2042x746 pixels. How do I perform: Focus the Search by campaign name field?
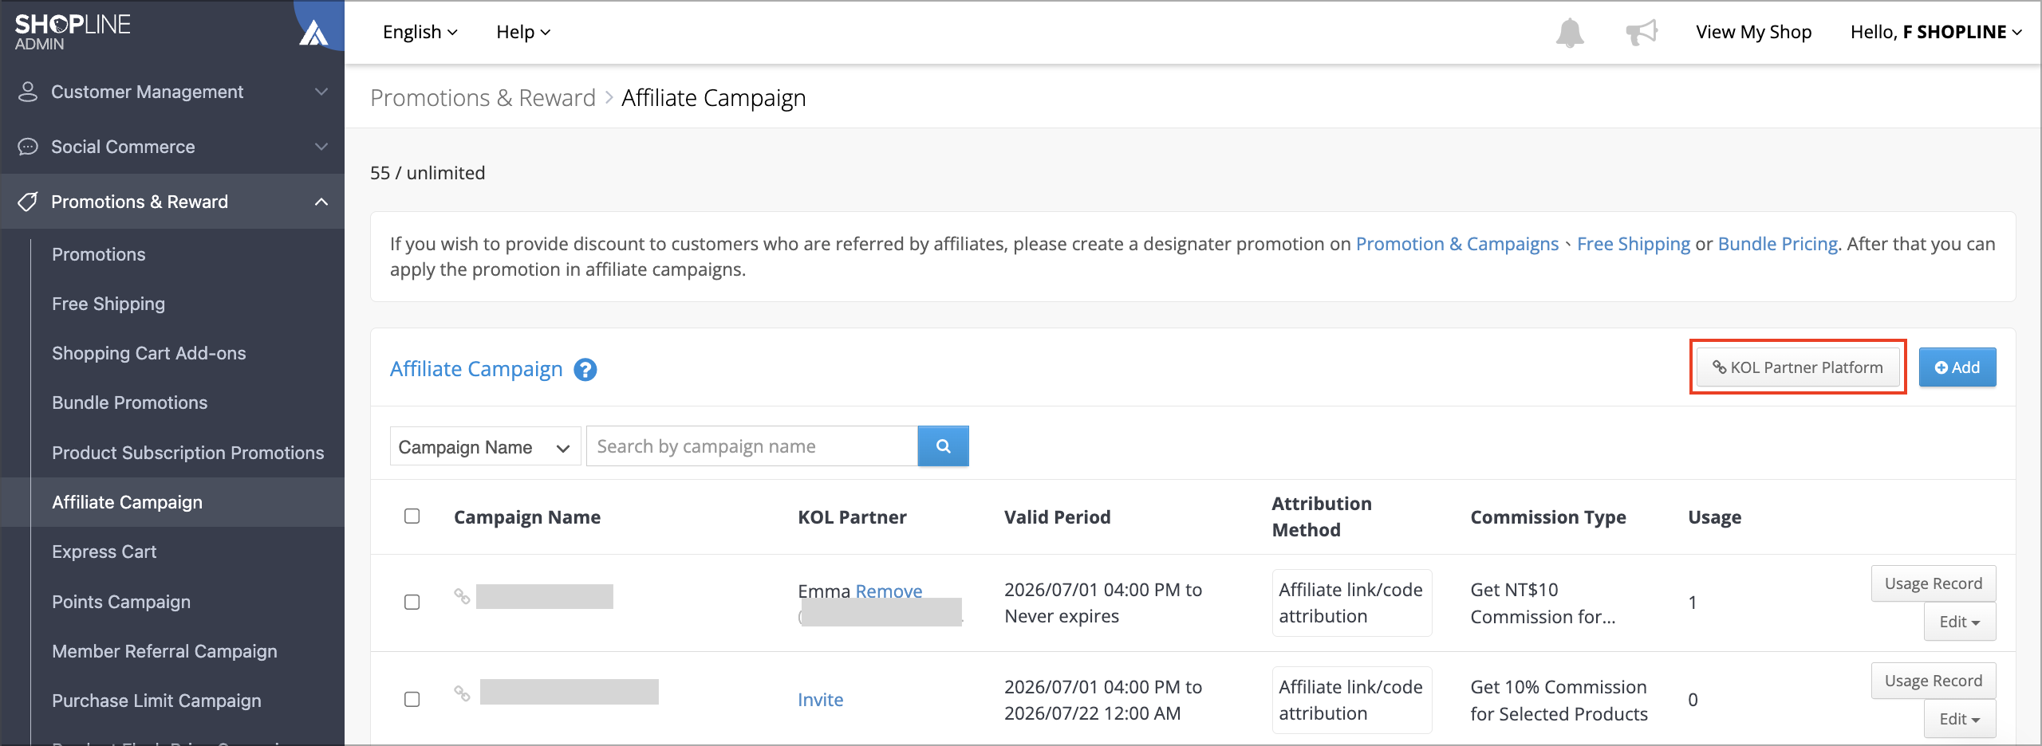[752, 446]
